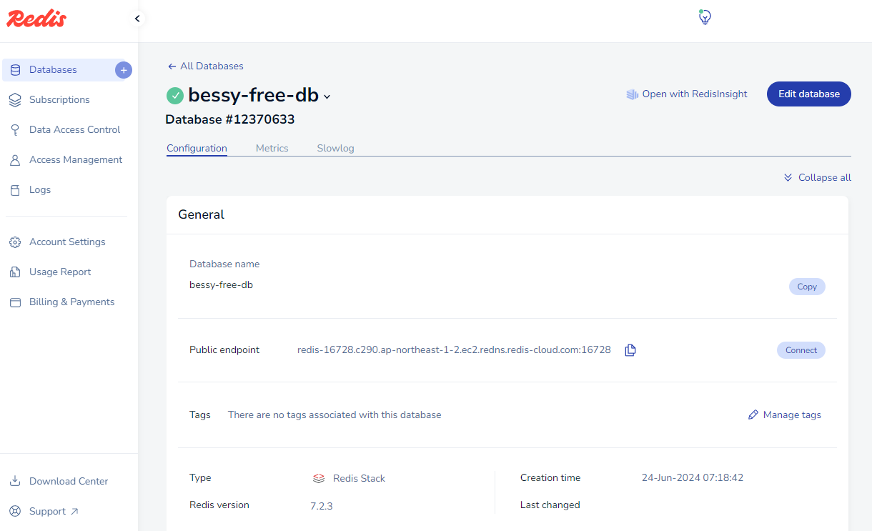Click the RedisInsight logo icon

pyautogui.click(x=632, y=94)
